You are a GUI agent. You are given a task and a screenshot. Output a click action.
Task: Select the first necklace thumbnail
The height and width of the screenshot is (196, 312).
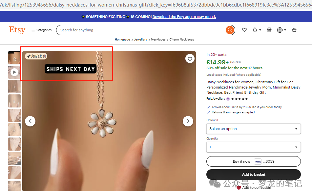pos(14,58)
